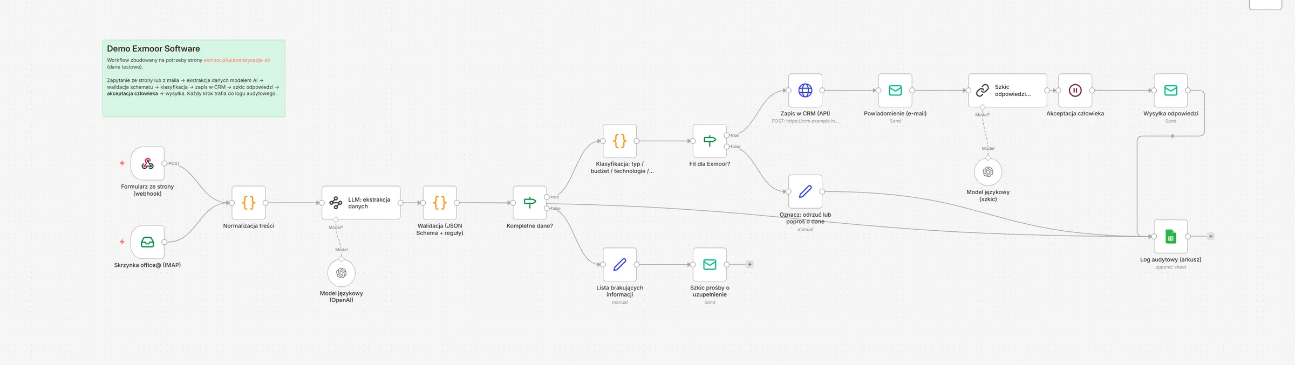Select Powiadomienie (e-mail) node
The width and height of the screenshot is (1295, 365).
tap(895, 90)
